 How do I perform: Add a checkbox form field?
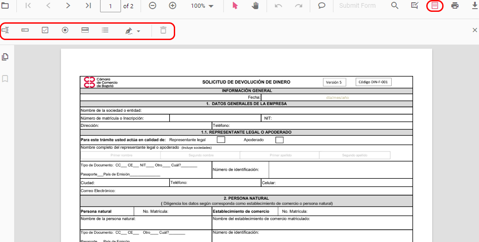45,30
